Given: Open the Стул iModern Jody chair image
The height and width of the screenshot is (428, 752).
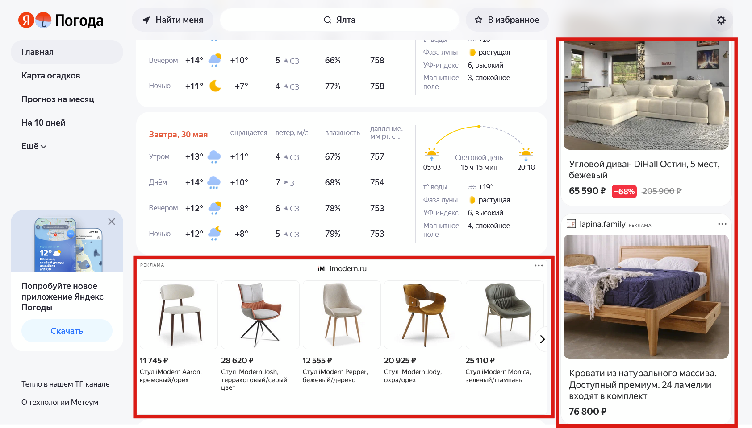Looking at the screenshot, I should tap(423, 315).
